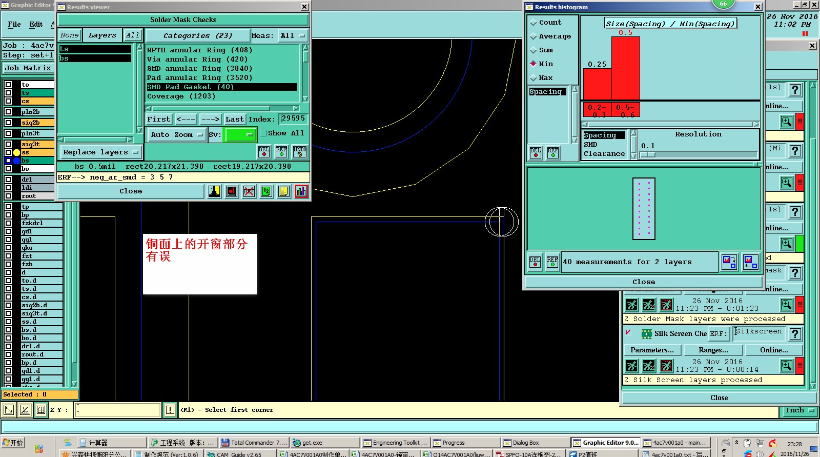The height and width of the screenshot is (457, 820).
Task: Click last histogram icon with left arrow
Action: [751, 262]
